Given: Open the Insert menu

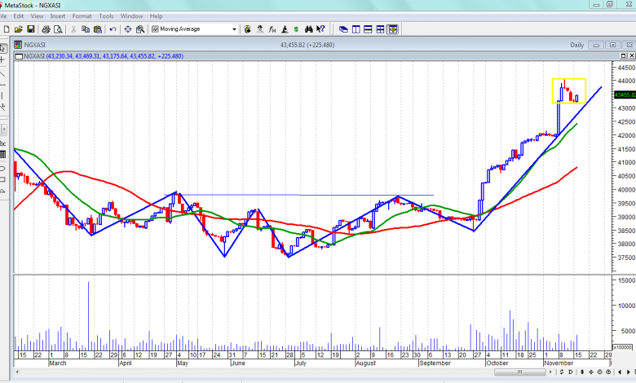Looking at the screenshot, I should [58, 15].
